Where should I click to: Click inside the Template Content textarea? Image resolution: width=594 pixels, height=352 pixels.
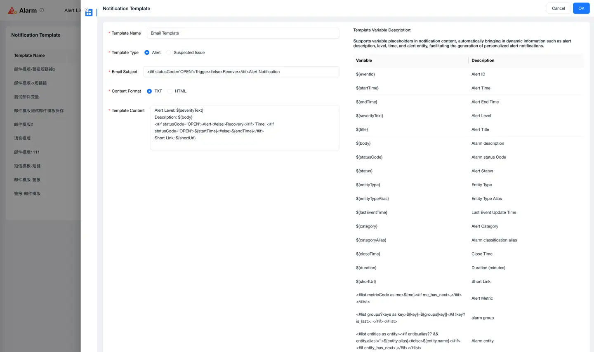point(245,128)
